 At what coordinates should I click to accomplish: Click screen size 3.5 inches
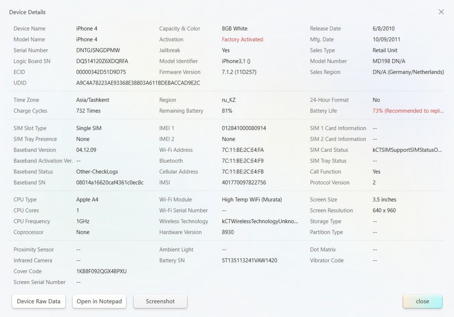click(x=384, y=200)
